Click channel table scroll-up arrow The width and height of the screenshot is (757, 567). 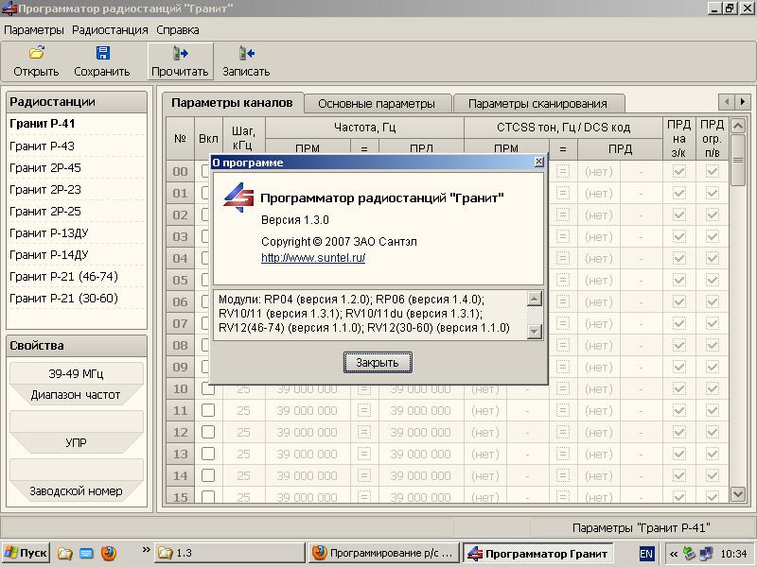tap(738, 126)
